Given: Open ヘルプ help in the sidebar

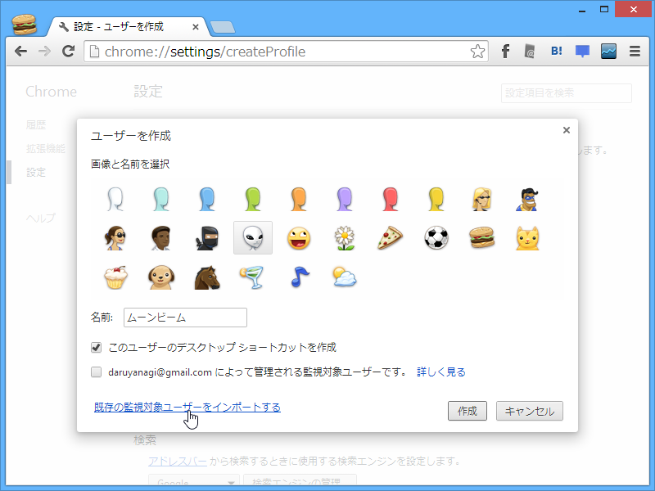Looking at the screenshot, I should (40, 218).
